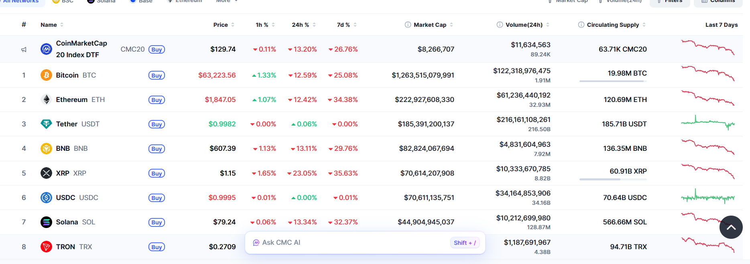
Task: Click the XRP coin logo
Action: (46, 173)
